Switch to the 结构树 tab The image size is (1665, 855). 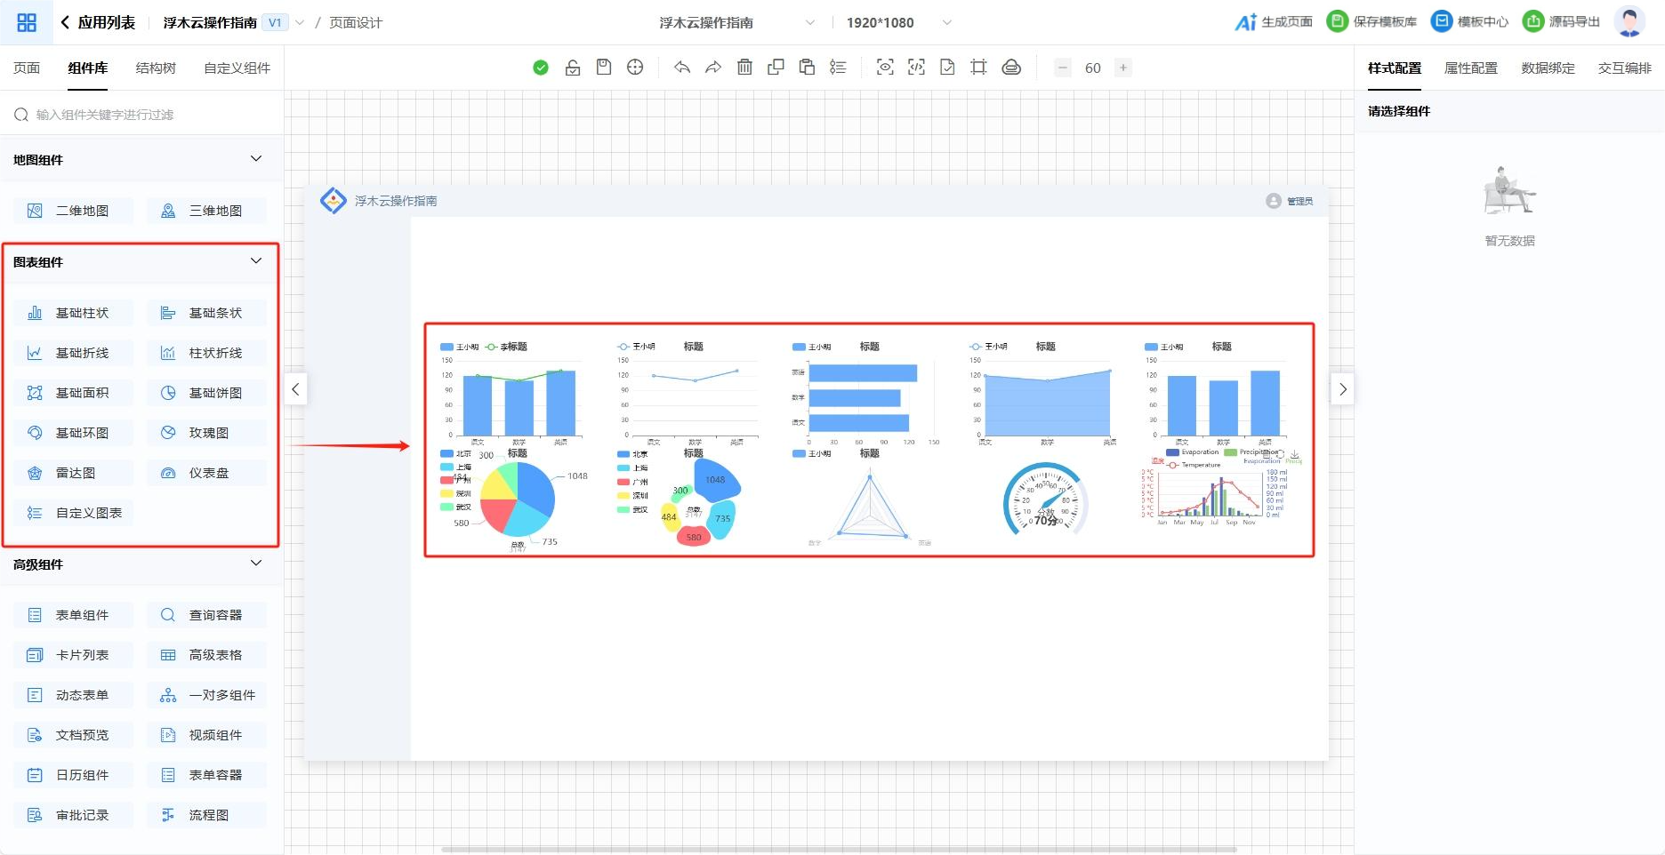pyautogui.click(x=156, y=68)
